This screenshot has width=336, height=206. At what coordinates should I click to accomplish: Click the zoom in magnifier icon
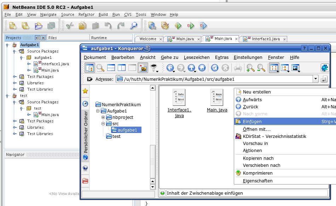(250, 68)
